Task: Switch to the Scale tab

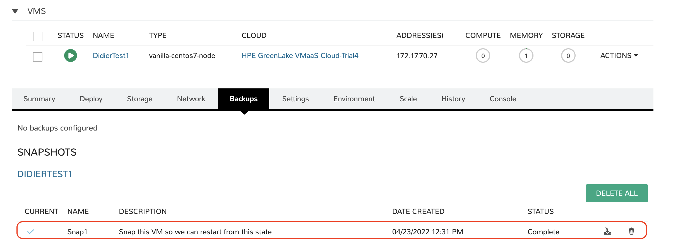Action: coord(408,99)
